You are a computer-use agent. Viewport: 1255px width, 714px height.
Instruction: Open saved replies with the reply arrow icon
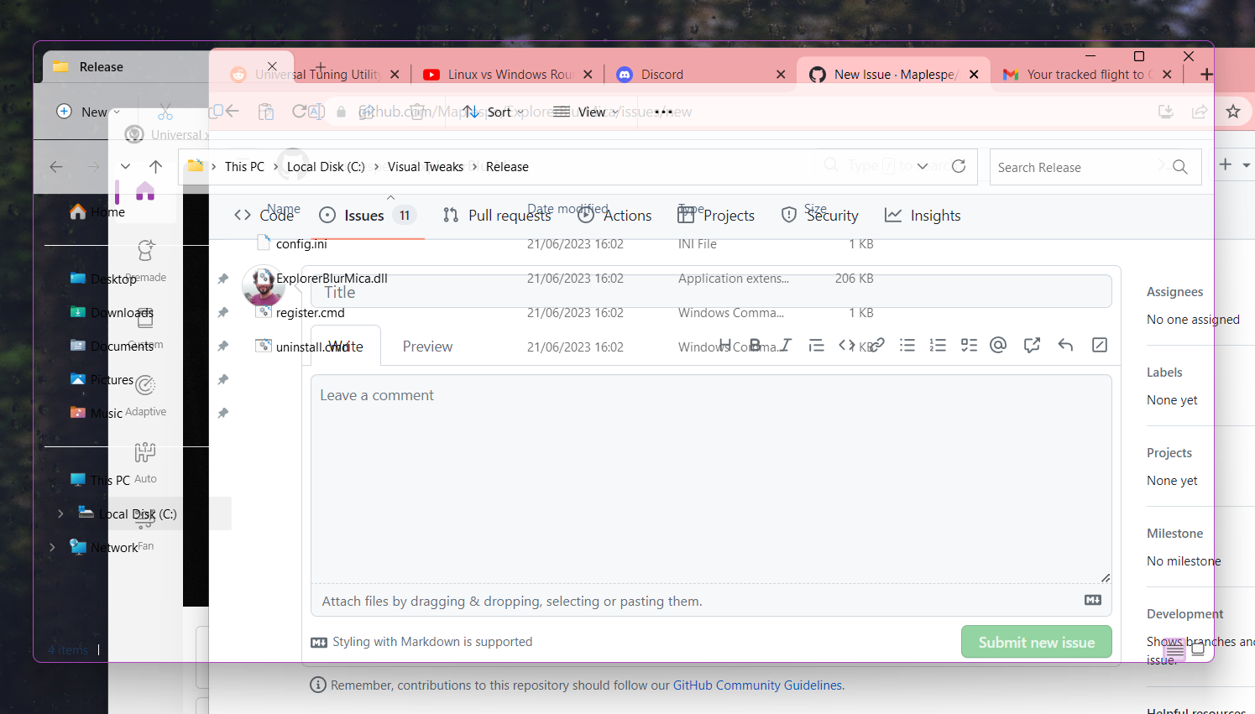(x=1065, y=344)
